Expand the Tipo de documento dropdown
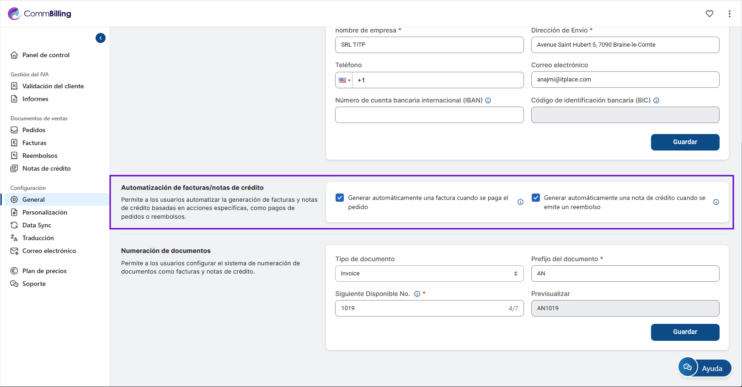This screenshot has height=387, width=742. coord(429,274)
